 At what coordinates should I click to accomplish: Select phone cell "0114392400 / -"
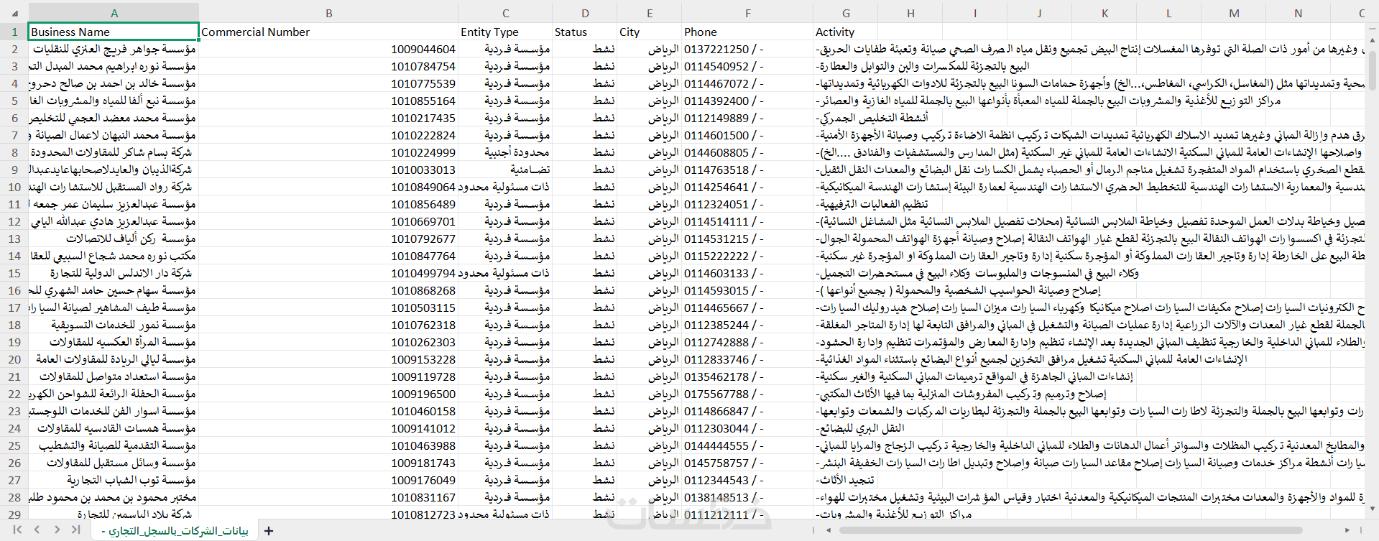point(747,101)
